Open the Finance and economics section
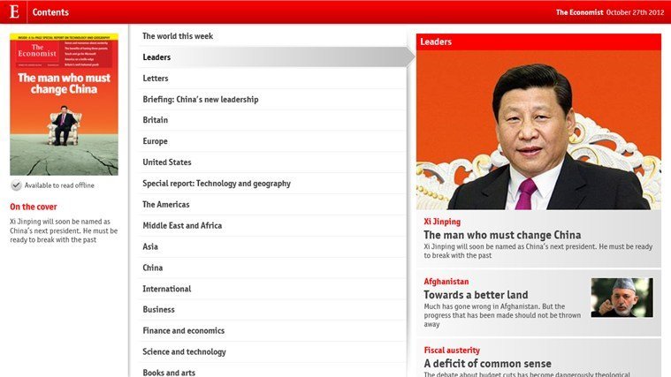This screenshot has height=377, width=671. click(272, 330)
